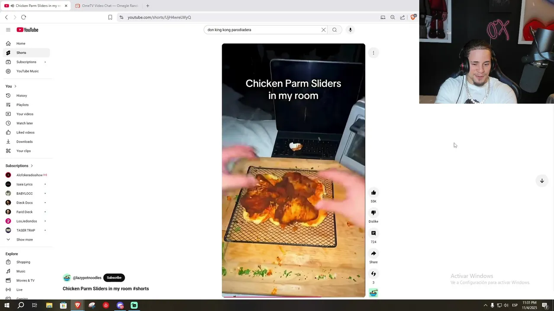
Task: Open the YouTube hamburger guide menu
Action: pyautogui.click(x=8, y=30)
